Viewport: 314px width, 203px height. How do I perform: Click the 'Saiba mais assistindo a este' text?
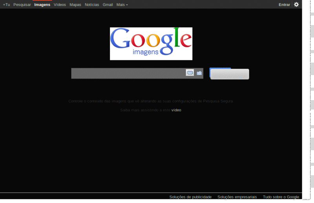click(x=145, y=110)
